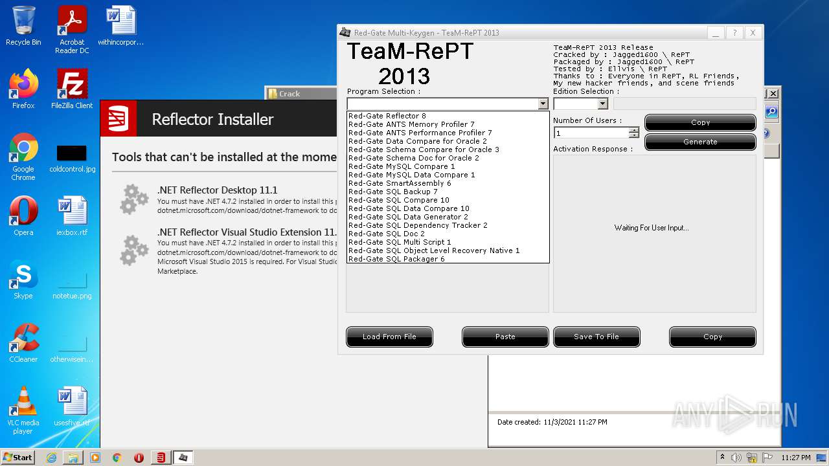
Task: Collapse the Program Selection dropdown arrow
Action: tap(543, 104)
